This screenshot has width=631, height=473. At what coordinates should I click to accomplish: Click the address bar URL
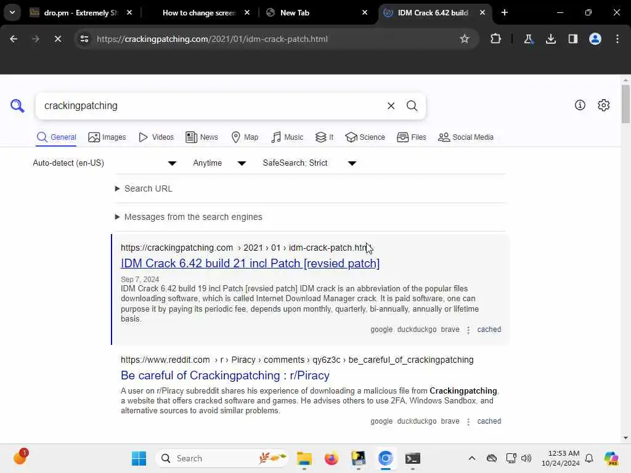(x=212, y=39)
